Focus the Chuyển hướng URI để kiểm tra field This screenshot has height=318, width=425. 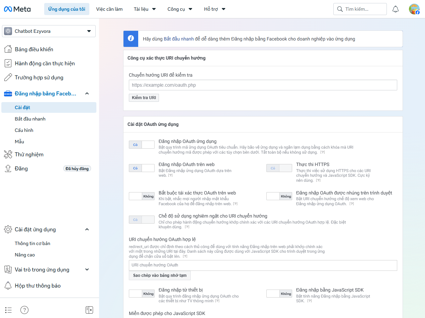tap(263, 85)
